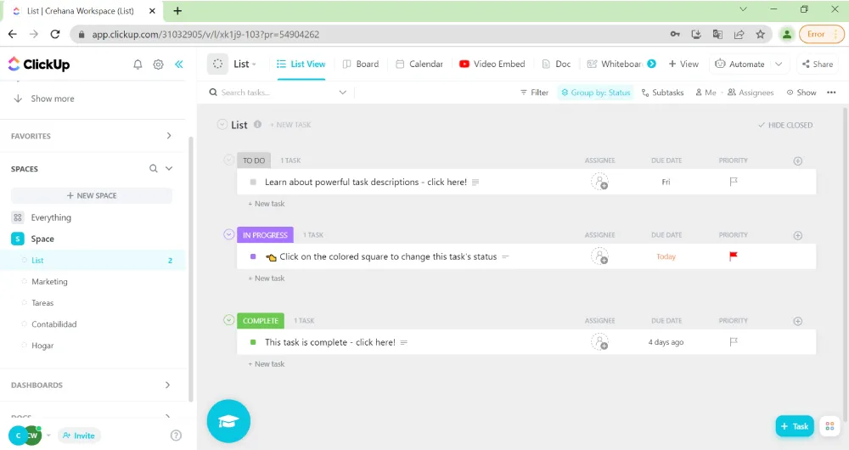Toggle Hide Closed tasks
The width and height of the screenshot is (849, 450).
pyautogui.click(x=785, y=125)
